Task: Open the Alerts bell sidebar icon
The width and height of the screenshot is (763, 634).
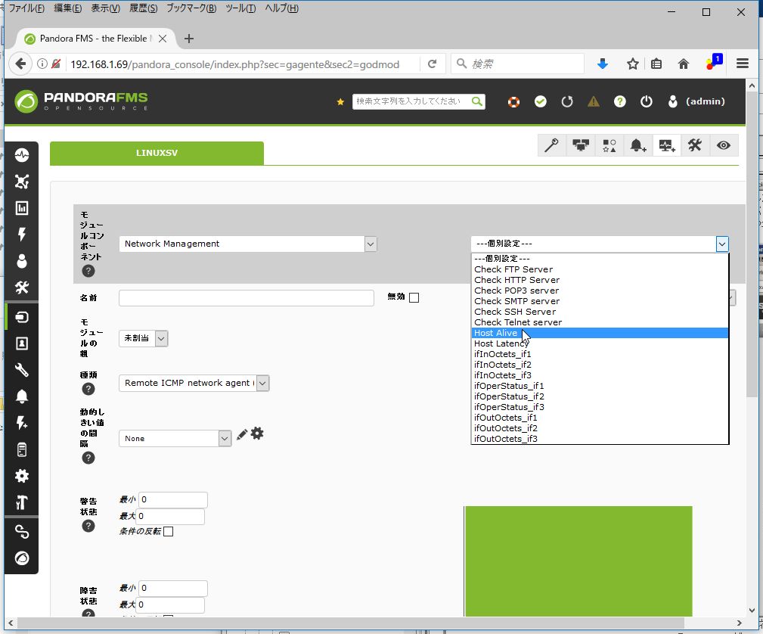Action: tap(22, 396)
